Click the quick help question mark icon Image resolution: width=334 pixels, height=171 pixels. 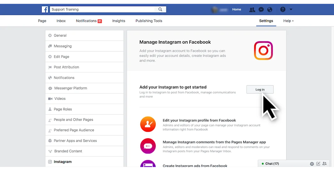point(283,9)
